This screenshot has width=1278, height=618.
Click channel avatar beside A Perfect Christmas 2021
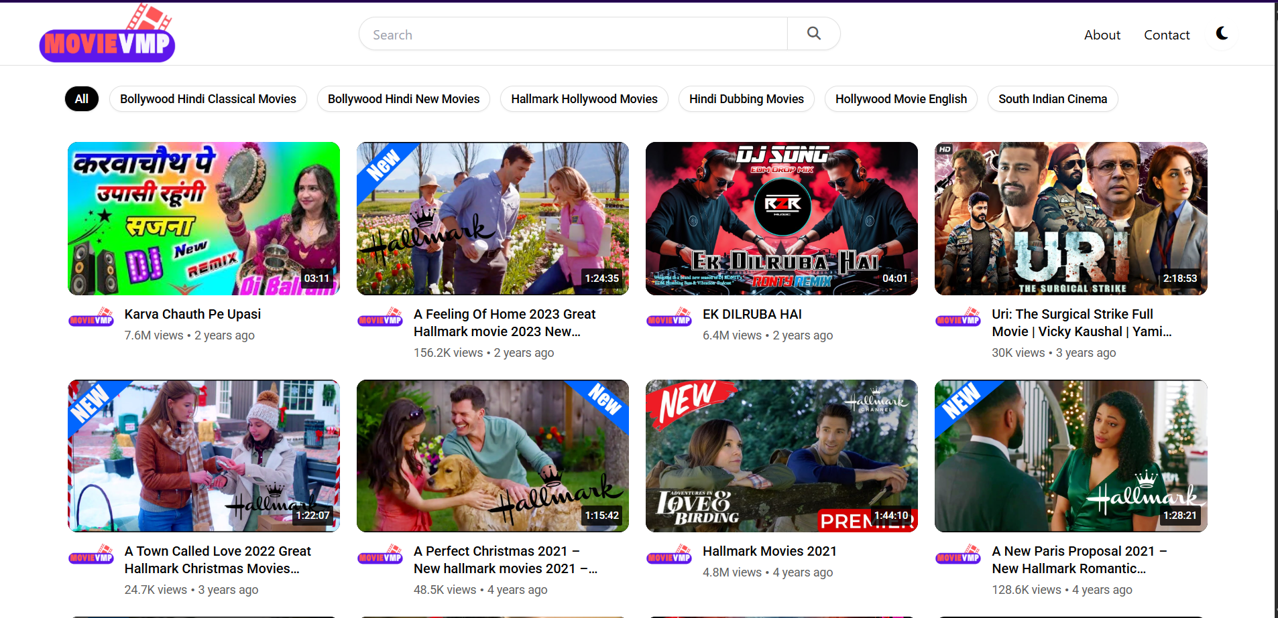380,554
